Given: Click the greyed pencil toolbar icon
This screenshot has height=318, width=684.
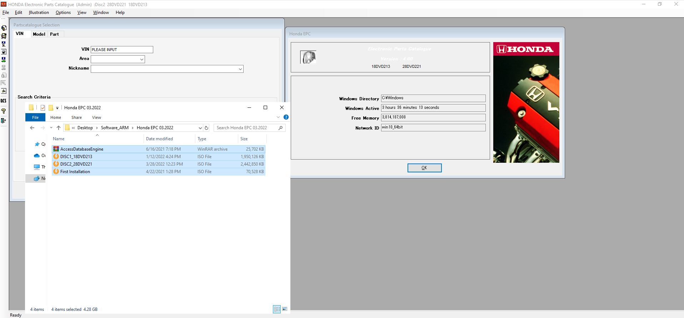Looking at the screenshot, I should click(4, 83).
